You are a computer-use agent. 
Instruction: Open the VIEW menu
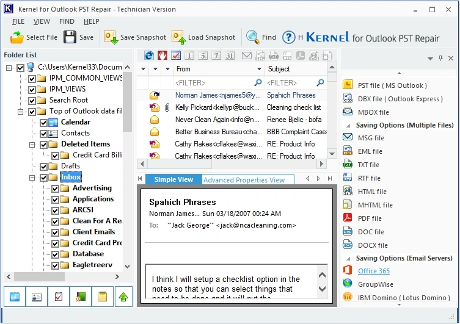(x=42, y=21)
